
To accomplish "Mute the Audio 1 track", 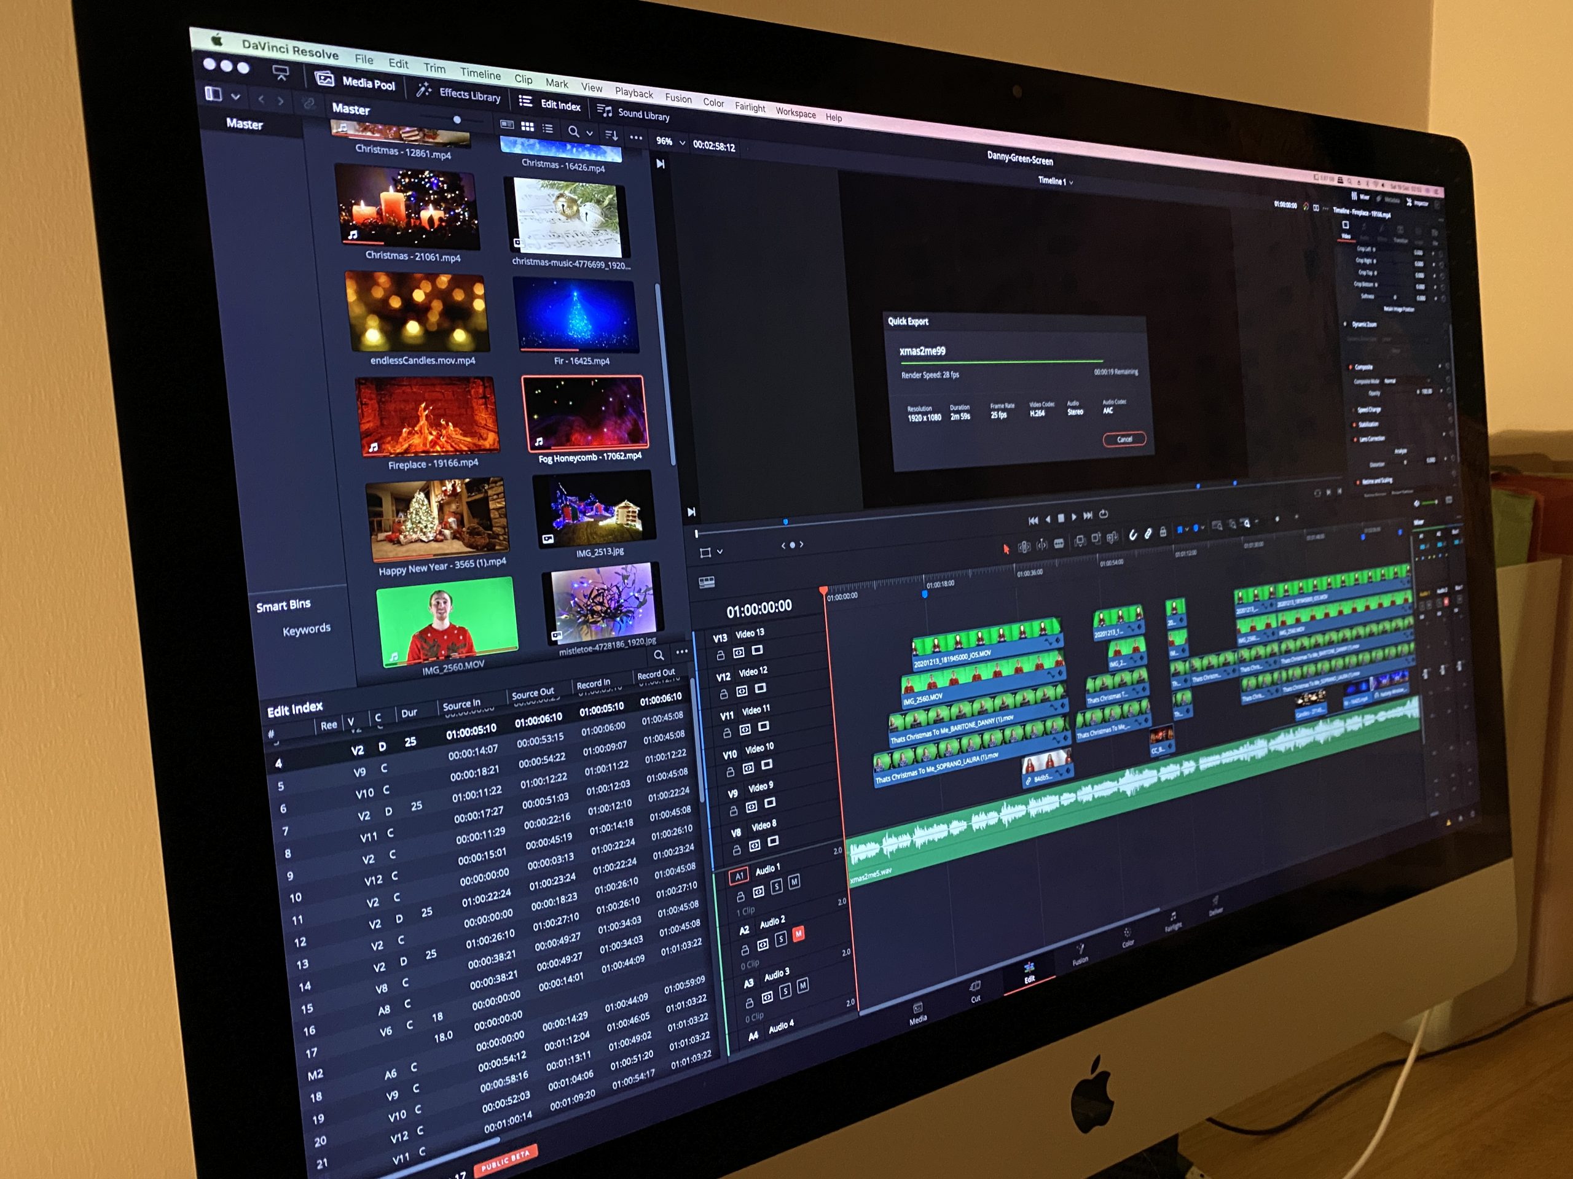I will pyautogui.click(x=794, y=881).
